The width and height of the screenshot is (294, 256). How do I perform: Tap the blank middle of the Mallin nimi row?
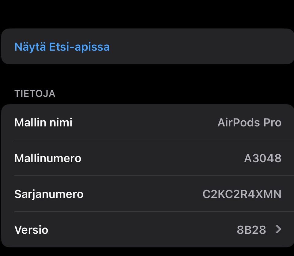point(144,122)
